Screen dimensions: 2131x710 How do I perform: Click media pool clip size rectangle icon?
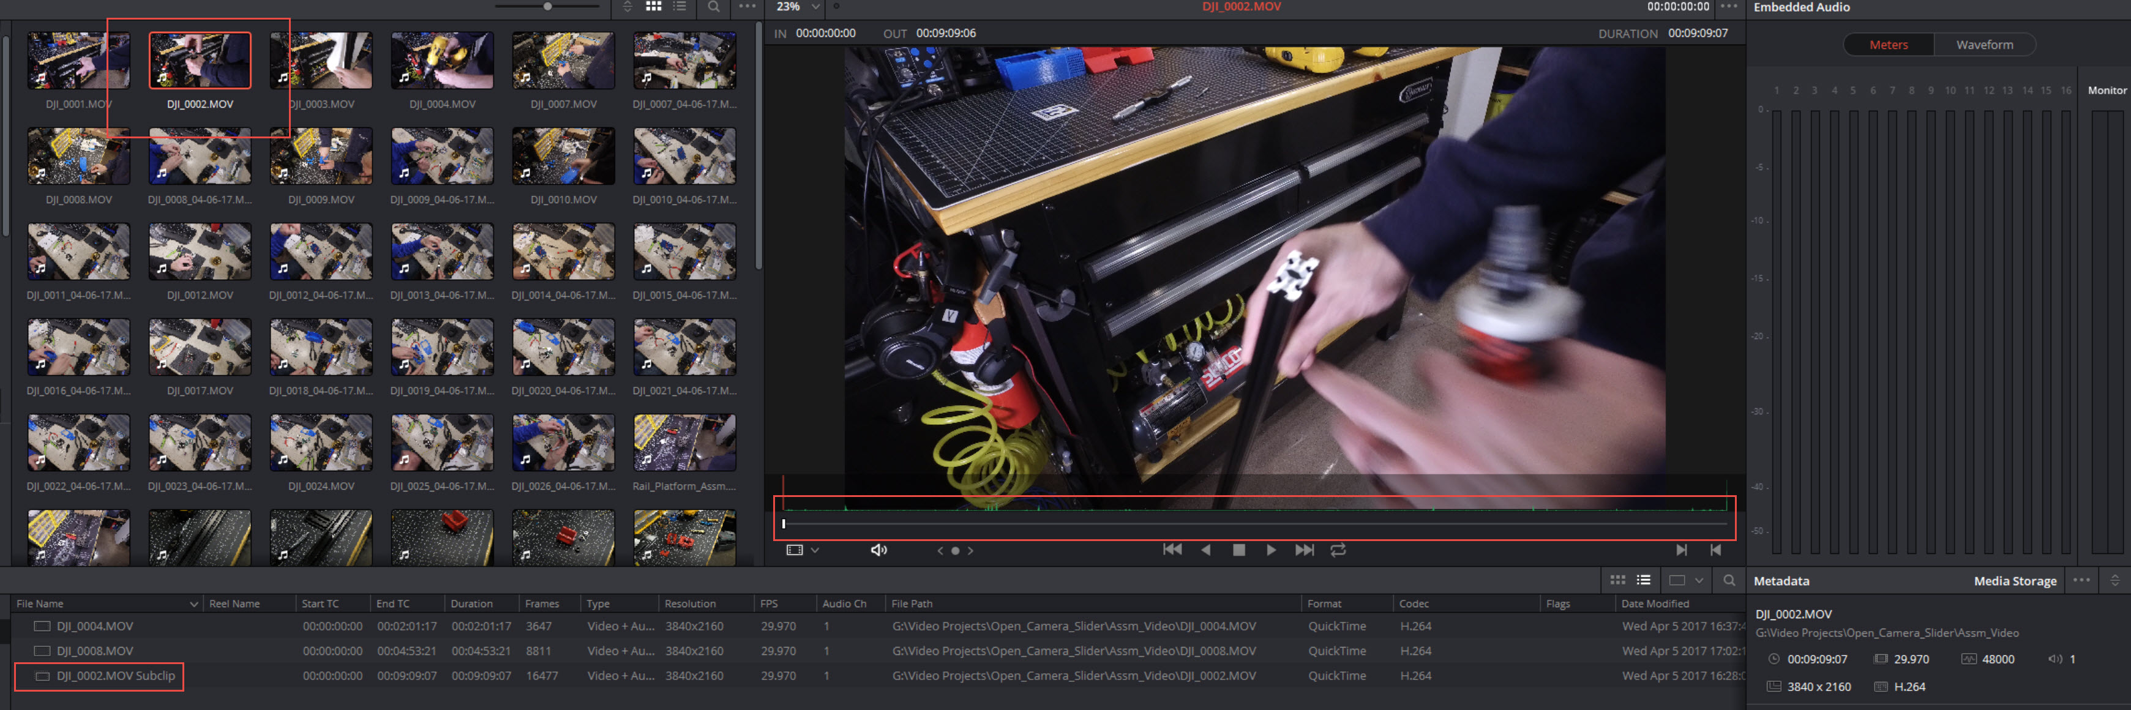click(1677, 581)
